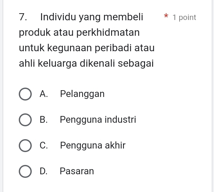Mark the Pengguna akhir radio circle

pyautogui.click(x=25, y=146)
